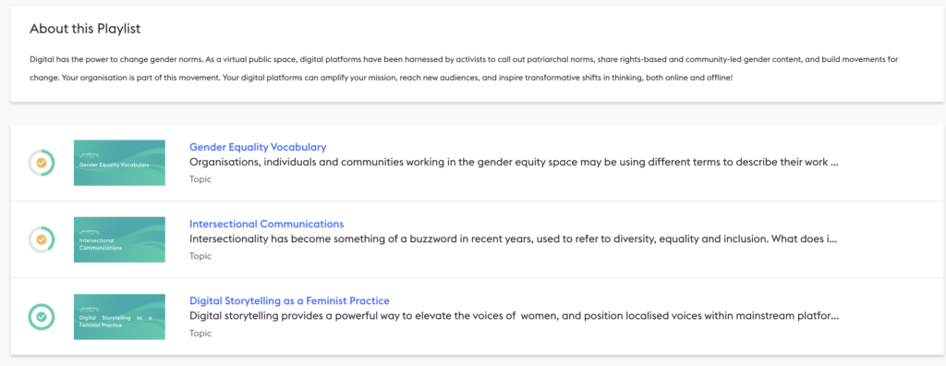This screenshot has height=366, width=946.
Task: Open the Intersectional Communications thumbnail
Action: click(119, 239)
